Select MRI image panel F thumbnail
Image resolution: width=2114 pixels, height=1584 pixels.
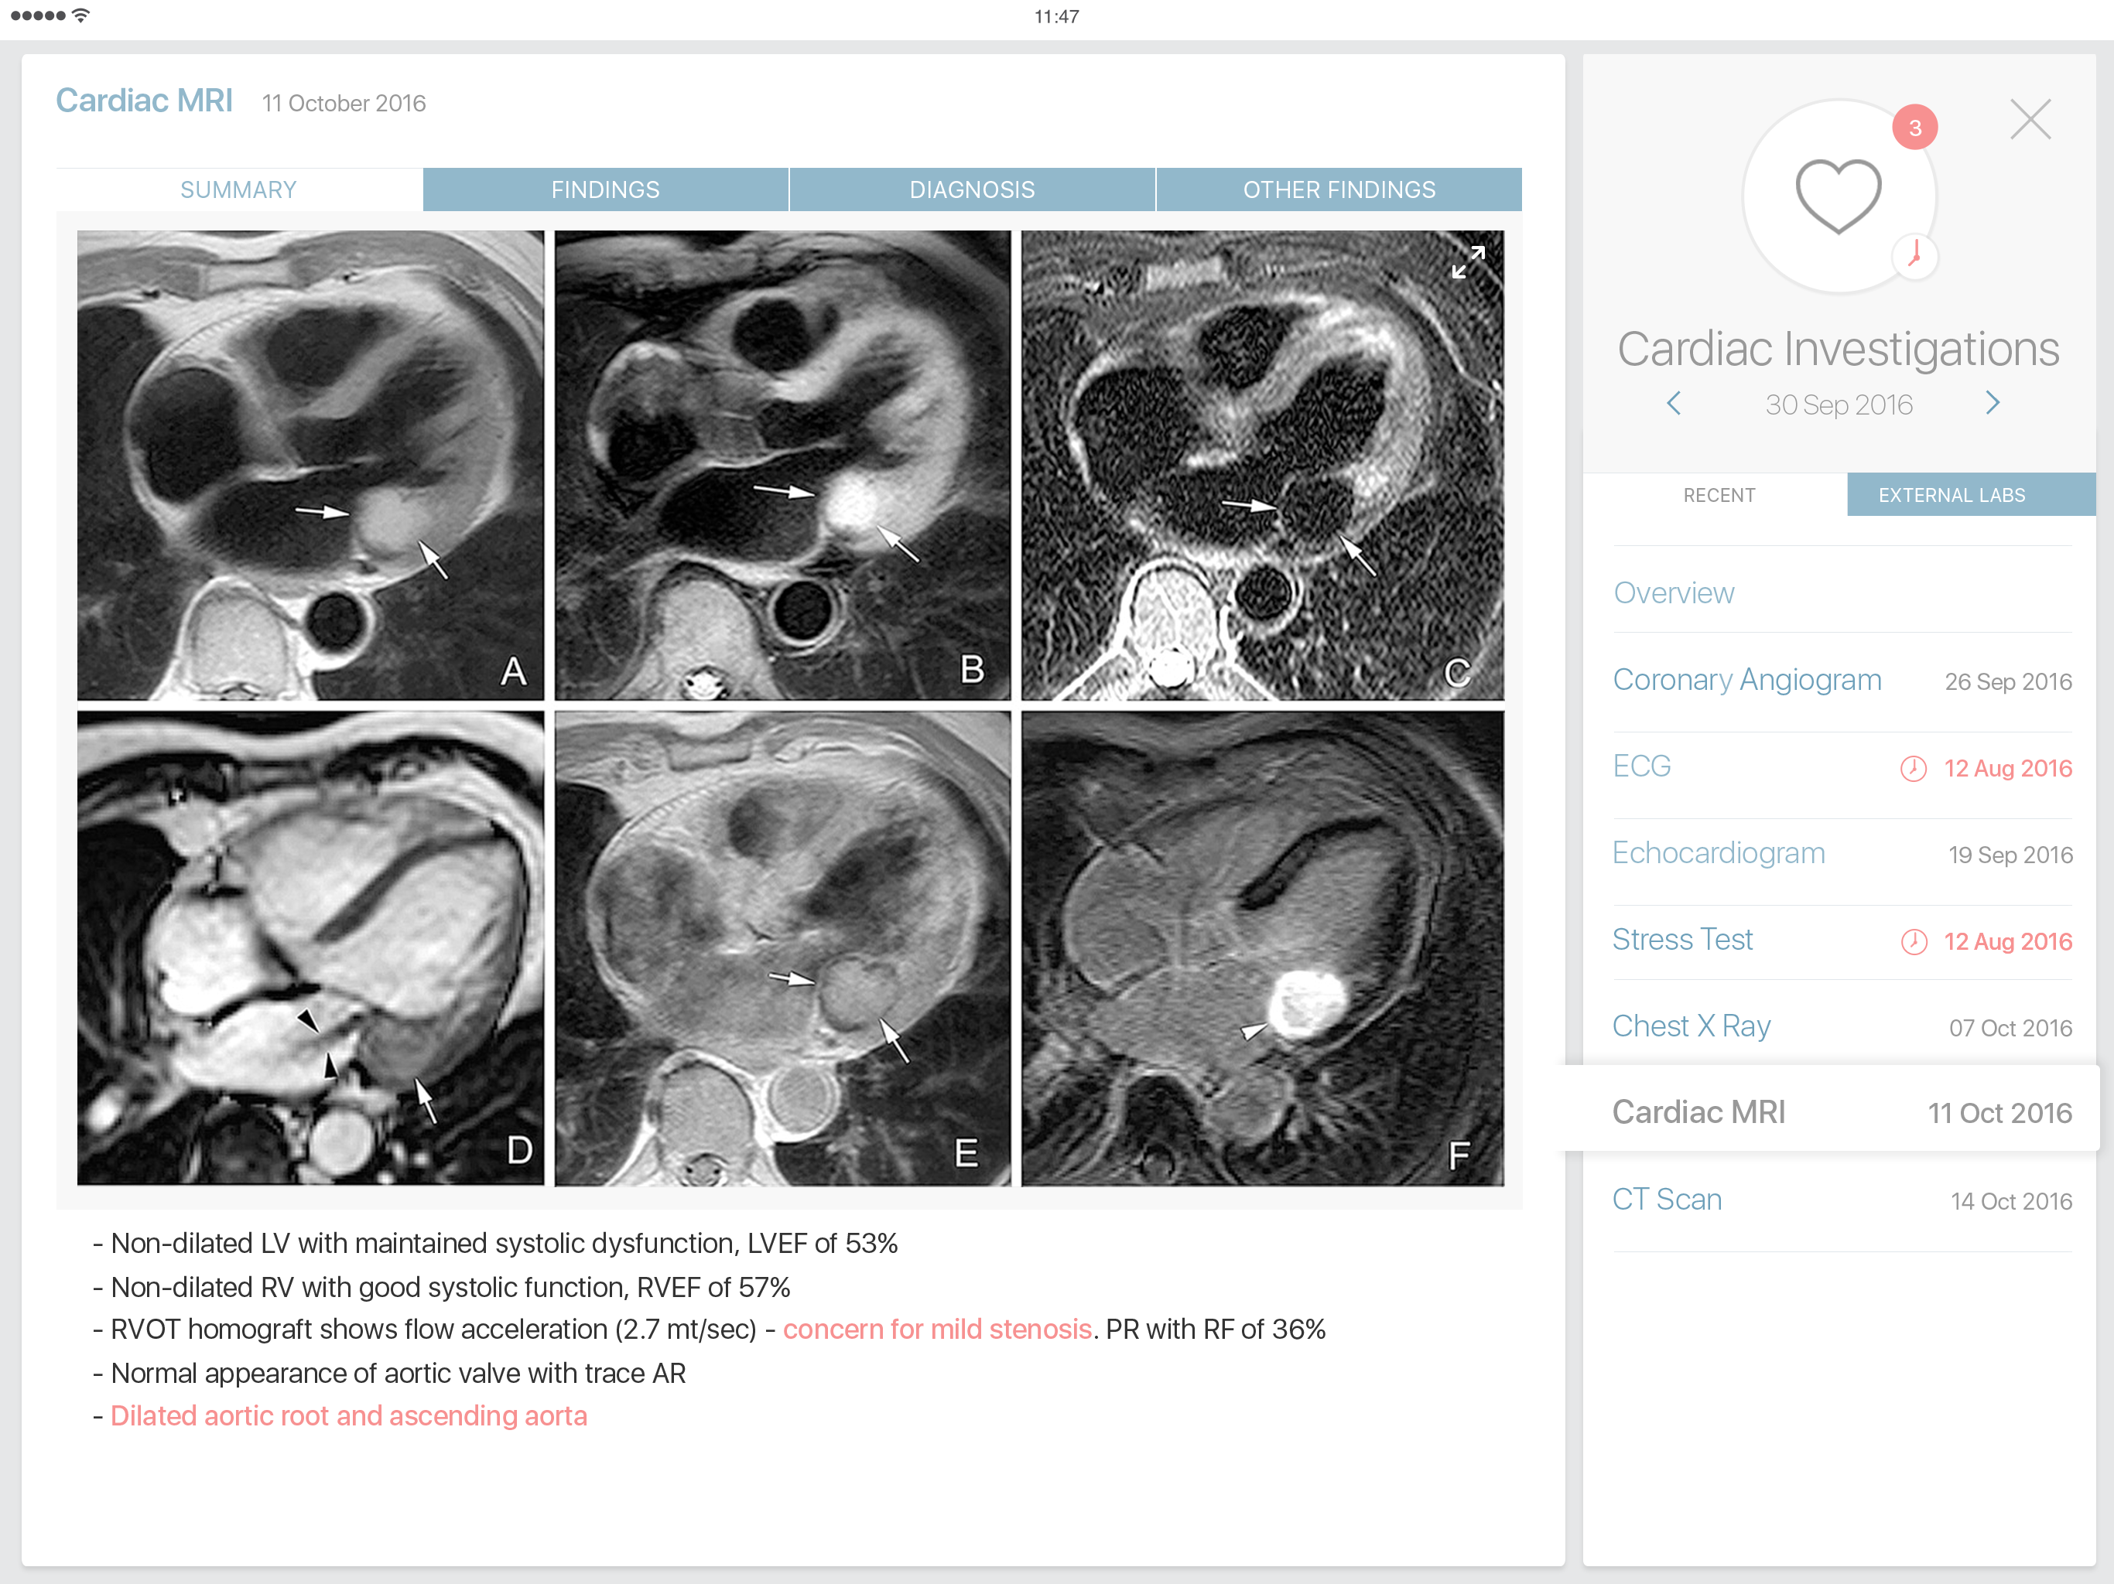(1261, 947)
